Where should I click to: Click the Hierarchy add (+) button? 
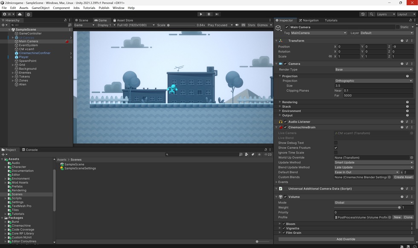point(4,25)
